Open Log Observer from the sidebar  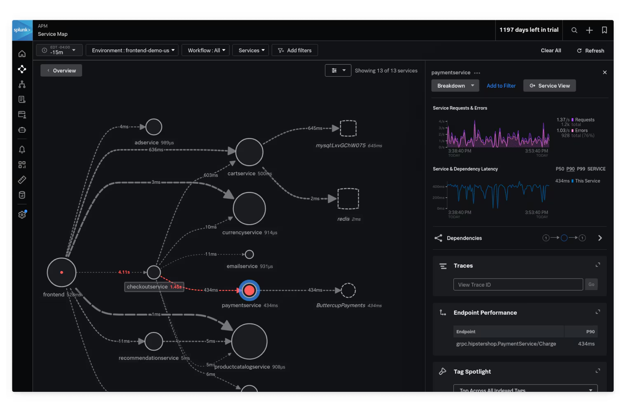pyautogui.click(x=22, y=99)
